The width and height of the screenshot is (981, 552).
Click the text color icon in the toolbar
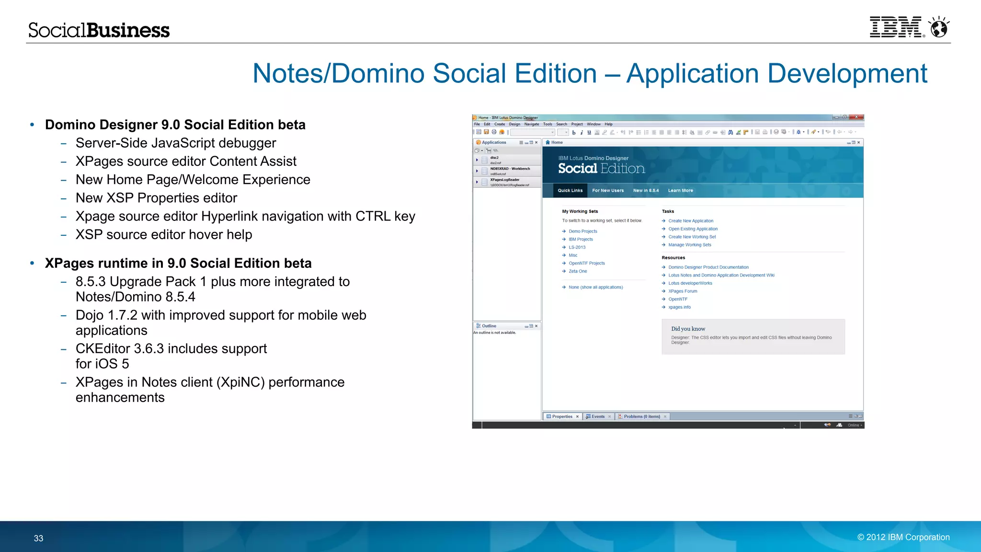click(597, 132)
